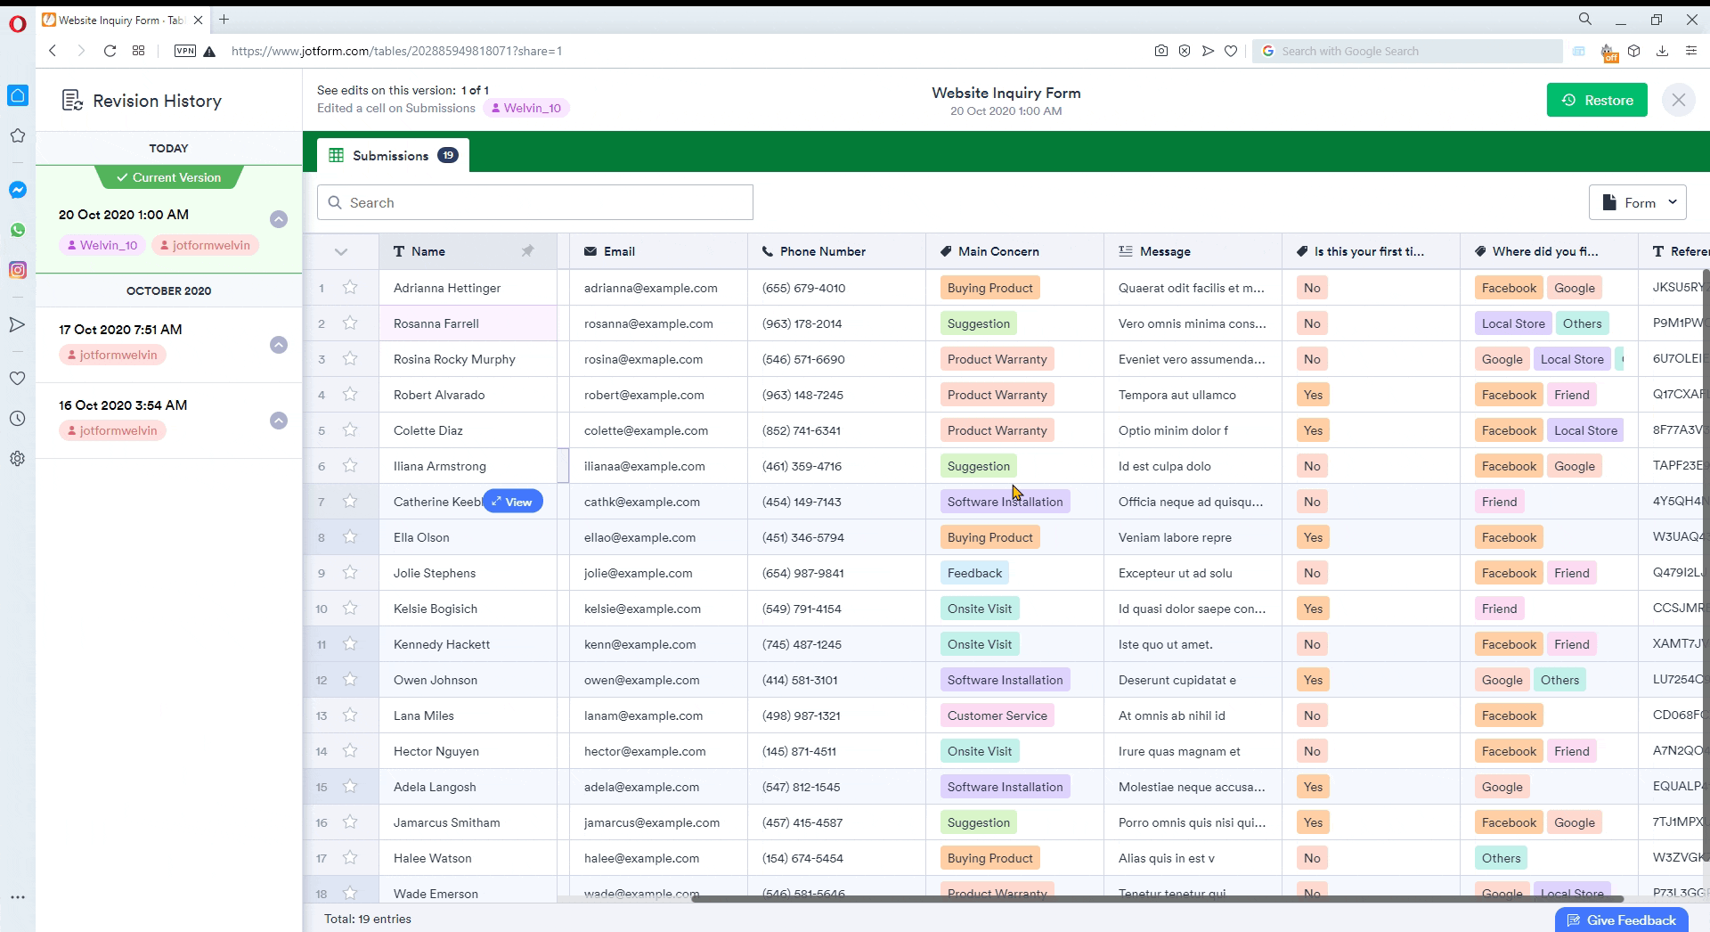The width and height of the screenshot is (1710, 932).
Task: Open Instagram in the Opera sidebar
Action: 18,270
